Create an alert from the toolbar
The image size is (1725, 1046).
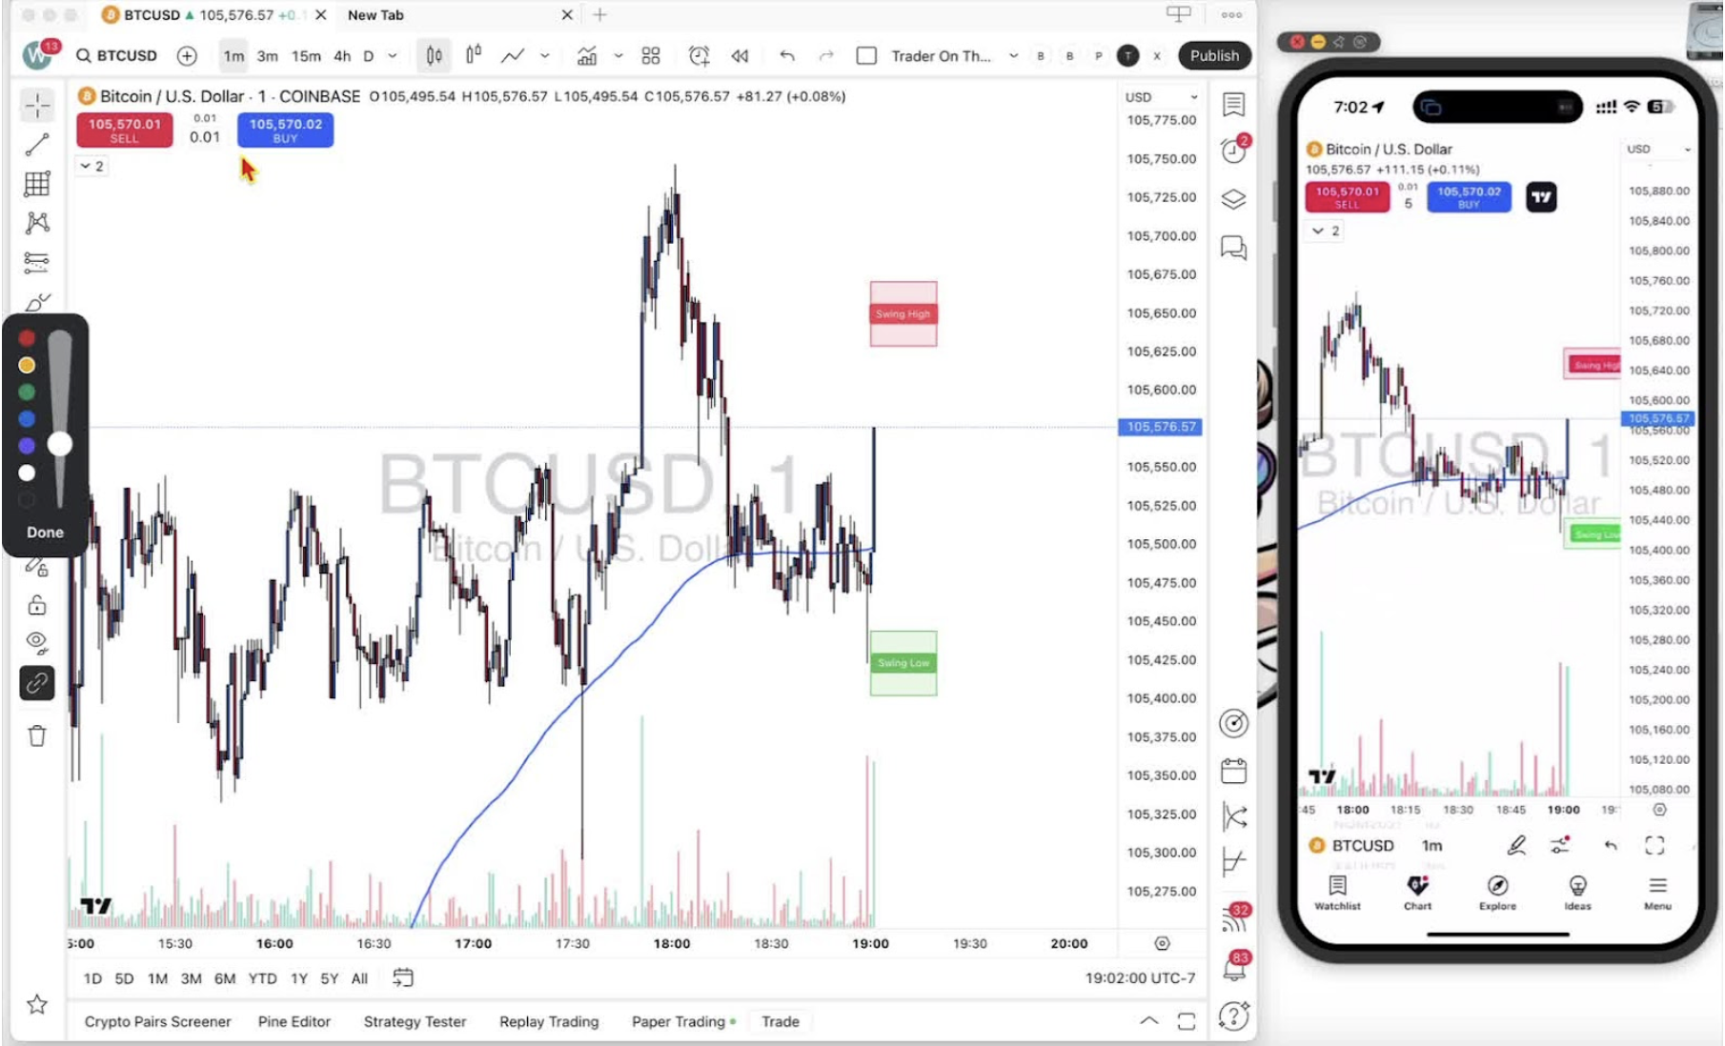pos(700,56)
